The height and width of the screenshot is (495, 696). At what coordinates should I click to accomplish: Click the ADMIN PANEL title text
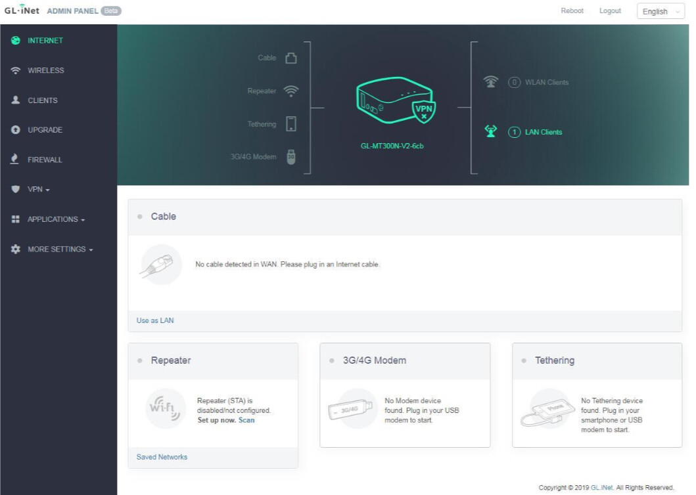pos(72,11)
